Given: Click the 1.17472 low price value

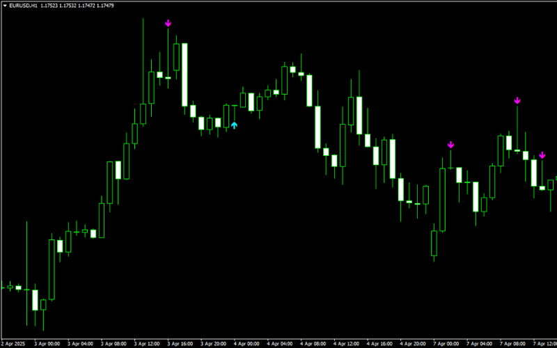Looking at the screenshot, I should (x=86, y=6).
